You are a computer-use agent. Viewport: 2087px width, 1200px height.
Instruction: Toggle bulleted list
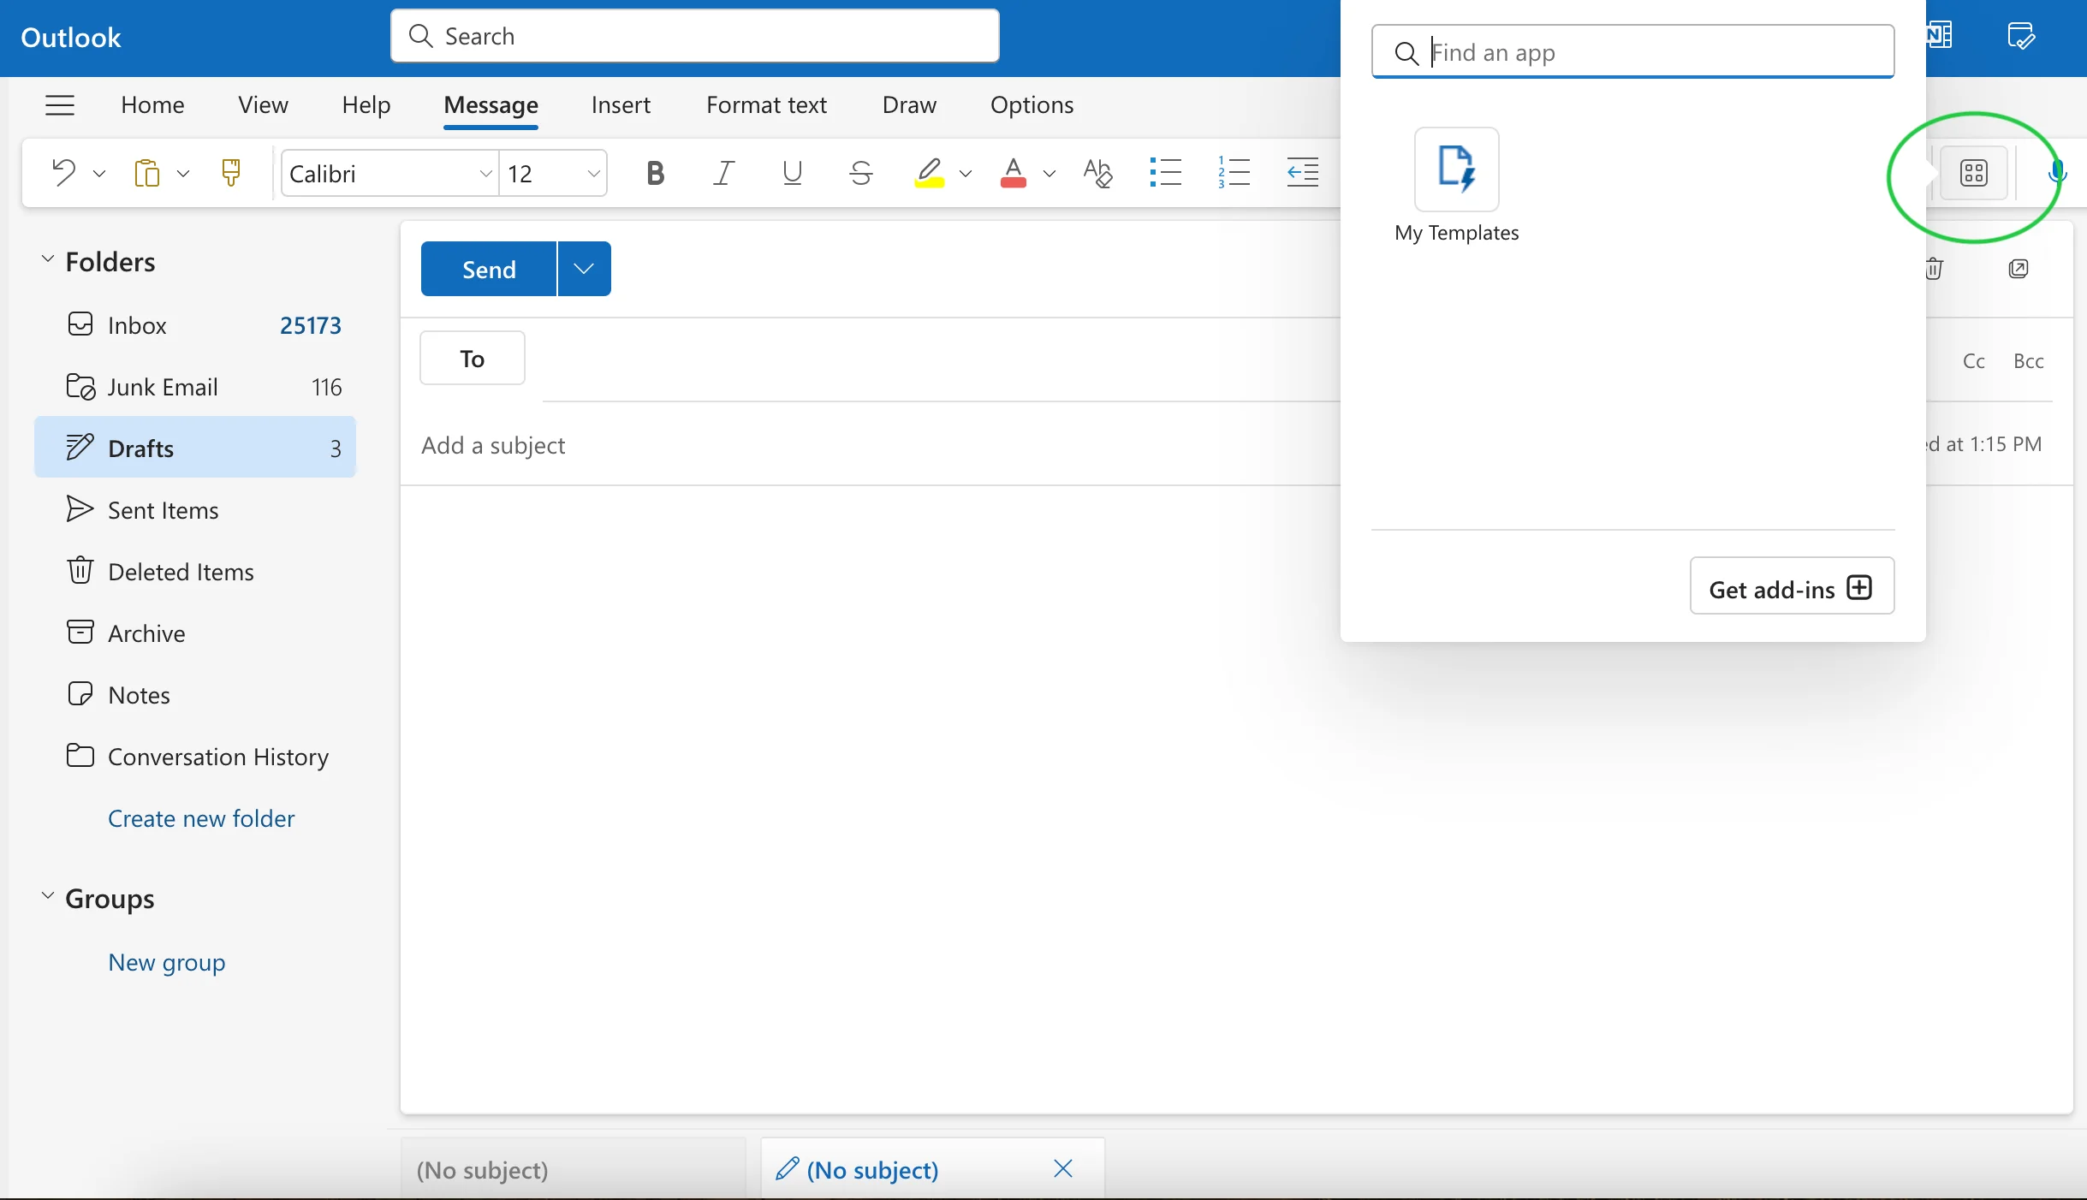point(1165,173)
